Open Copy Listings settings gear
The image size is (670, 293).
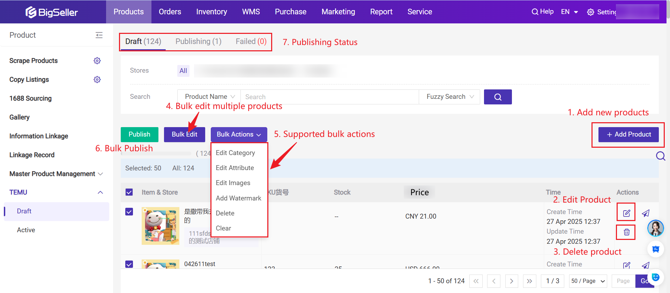97,80
